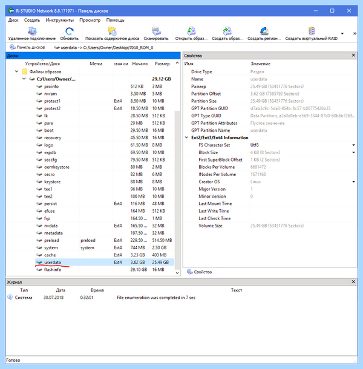Click the R-Studio app icon in title bar
This screenshot has width=363, height=369.
pyautogui.click(x=11, y=11)
